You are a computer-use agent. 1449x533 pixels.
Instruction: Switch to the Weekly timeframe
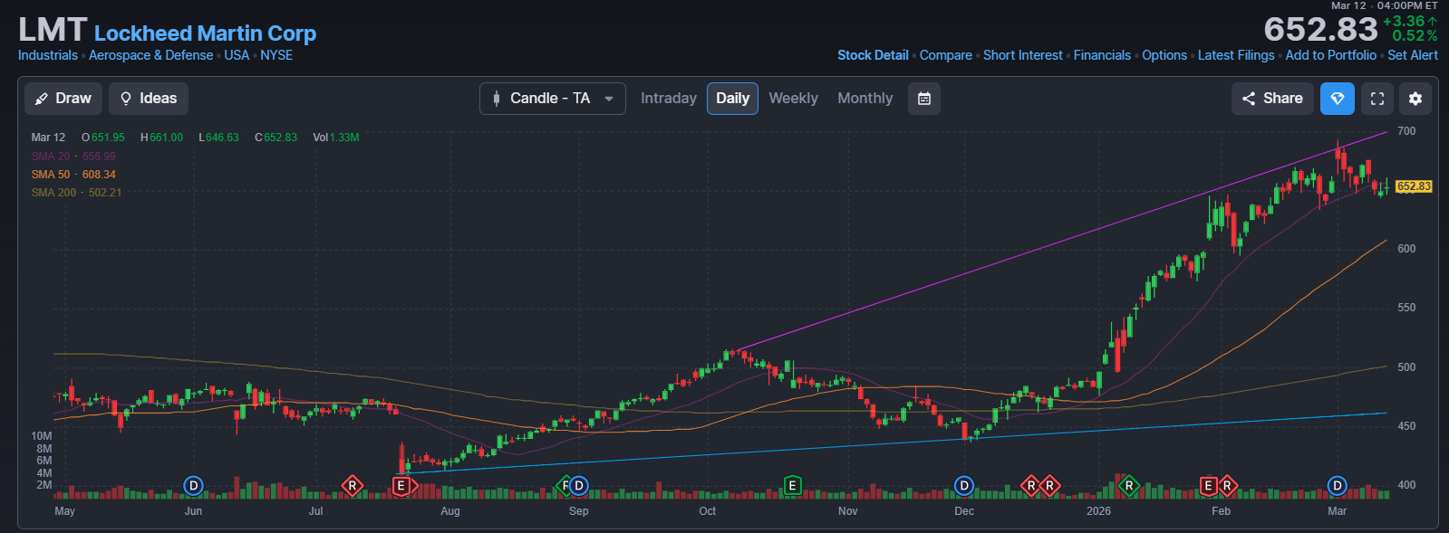[x=793, y=99]
